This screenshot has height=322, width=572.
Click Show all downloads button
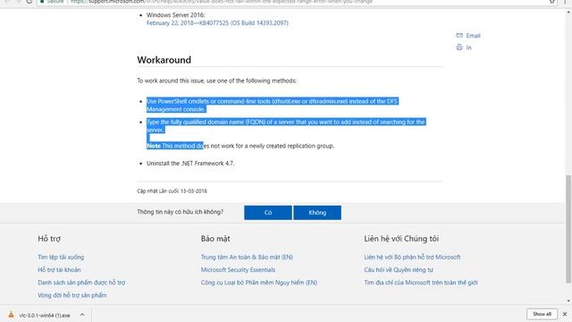pos(543,314)
